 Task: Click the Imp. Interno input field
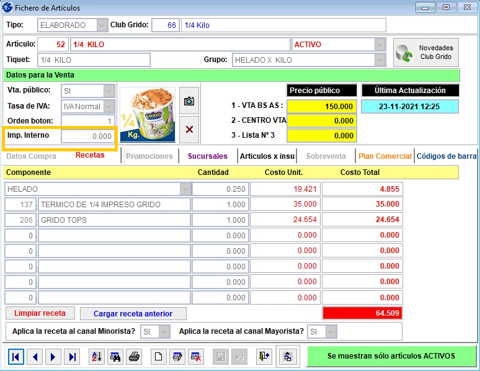87,136
